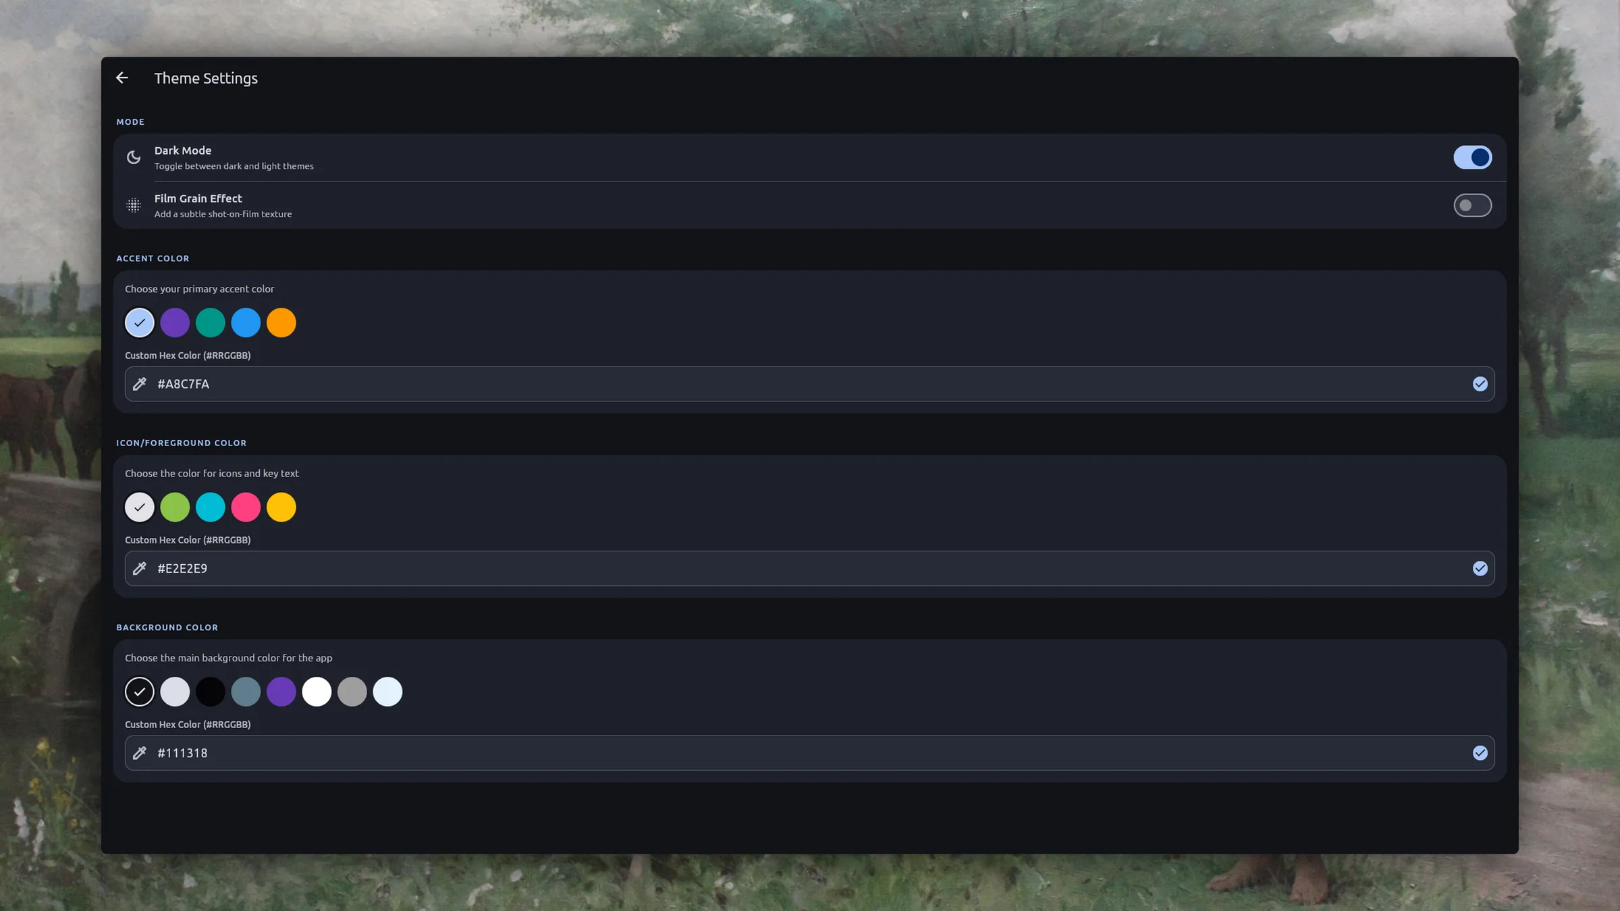This screenshot has width=1620, height=911.
Task: Confirm background hex color with check icon
Action: (1480, 753)
